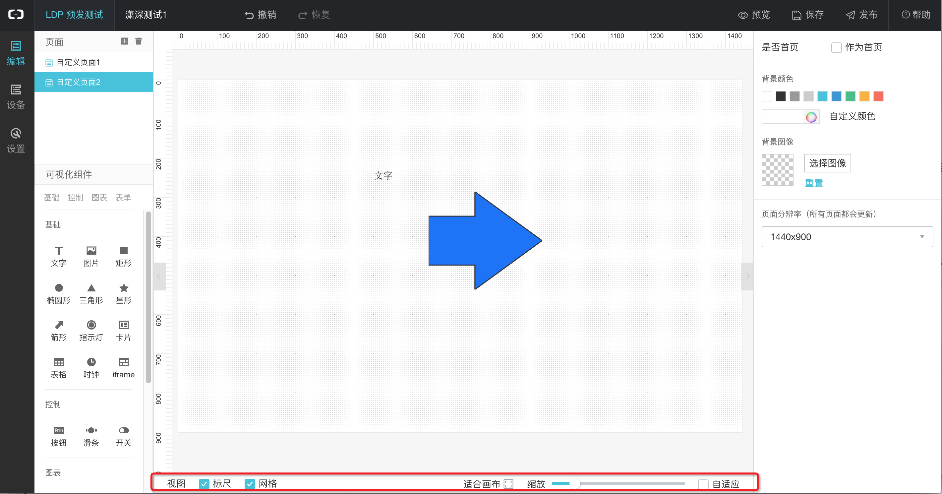
Task: Disable the 标尺 ruler checkbox
Action: (204, 484)
